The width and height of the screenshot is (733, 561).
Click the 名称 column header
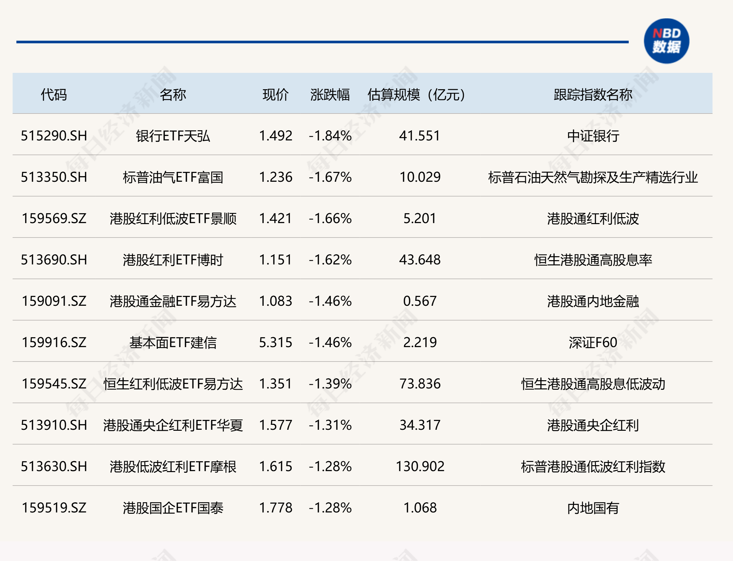click(173, 95)
